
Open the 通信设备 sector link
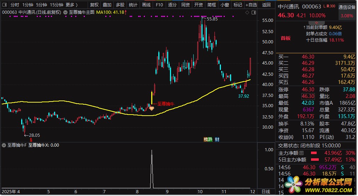point(347,7)
